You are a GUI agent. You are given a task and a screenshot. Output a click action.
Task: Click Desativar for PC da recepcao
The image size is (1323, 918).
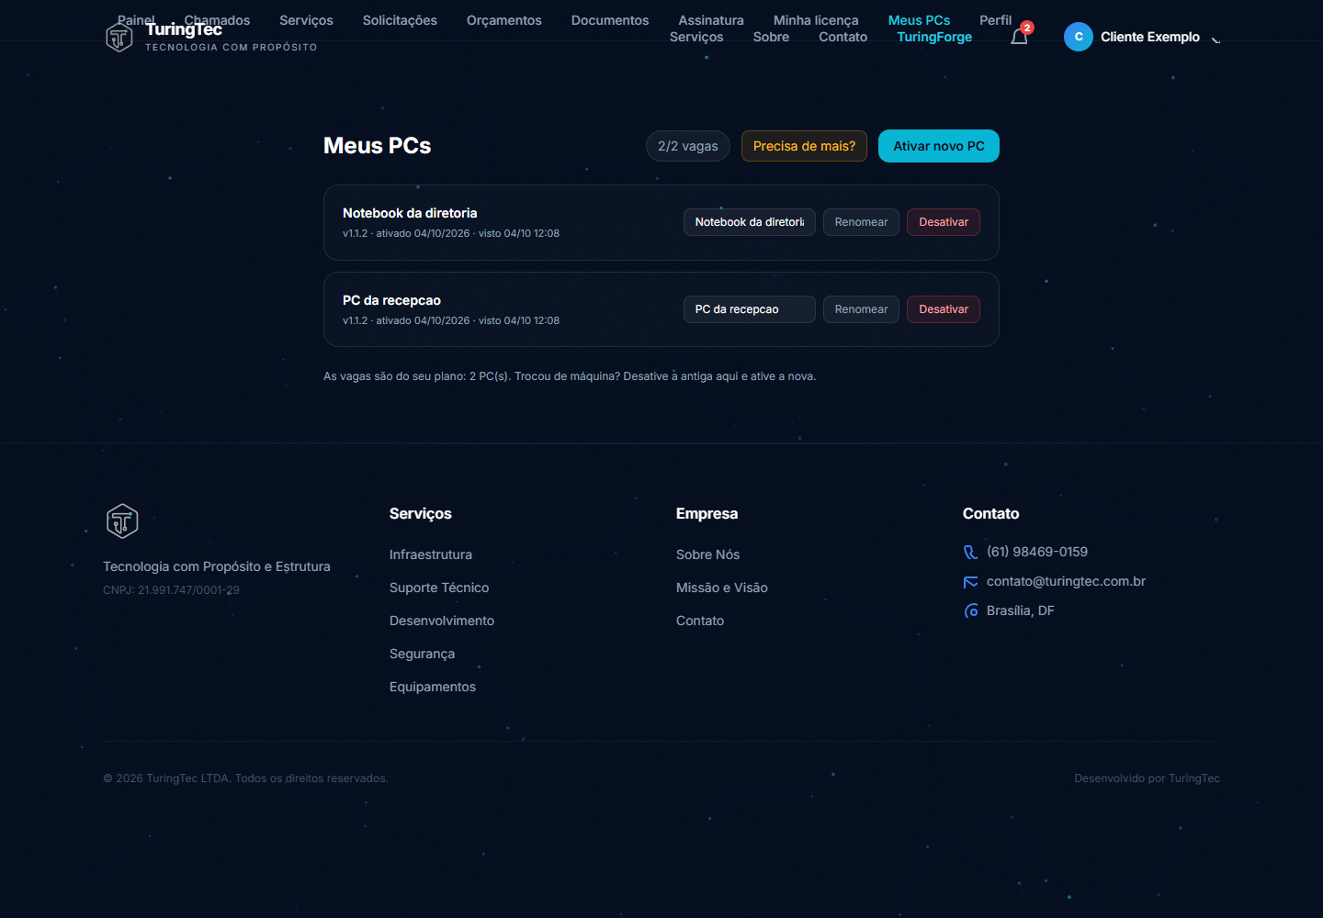tap(944, 309)
